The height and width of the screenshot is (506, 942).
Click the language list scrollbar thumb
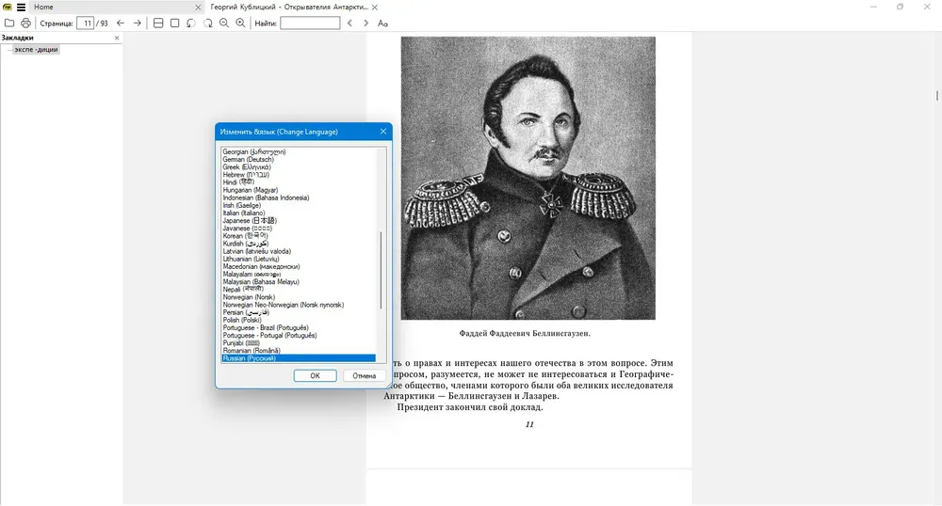381,270
